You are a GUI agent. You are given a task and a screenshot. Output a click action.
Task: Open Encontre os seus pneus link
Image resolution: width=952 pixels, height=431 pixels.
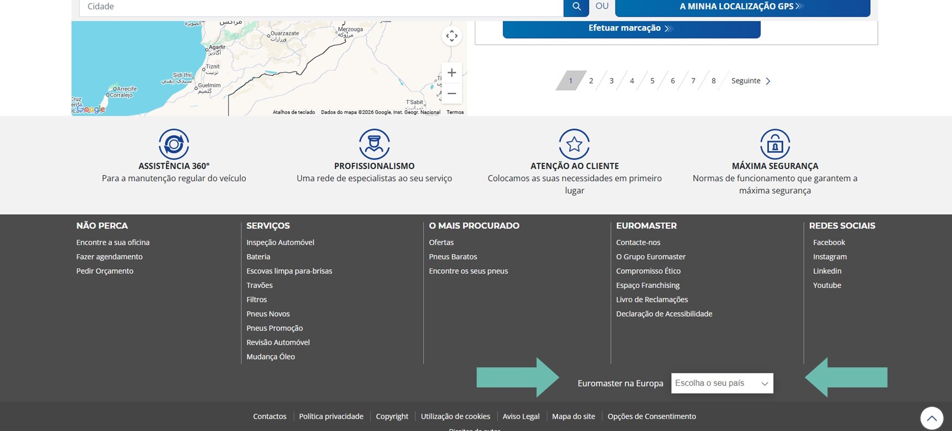point(468,271)
